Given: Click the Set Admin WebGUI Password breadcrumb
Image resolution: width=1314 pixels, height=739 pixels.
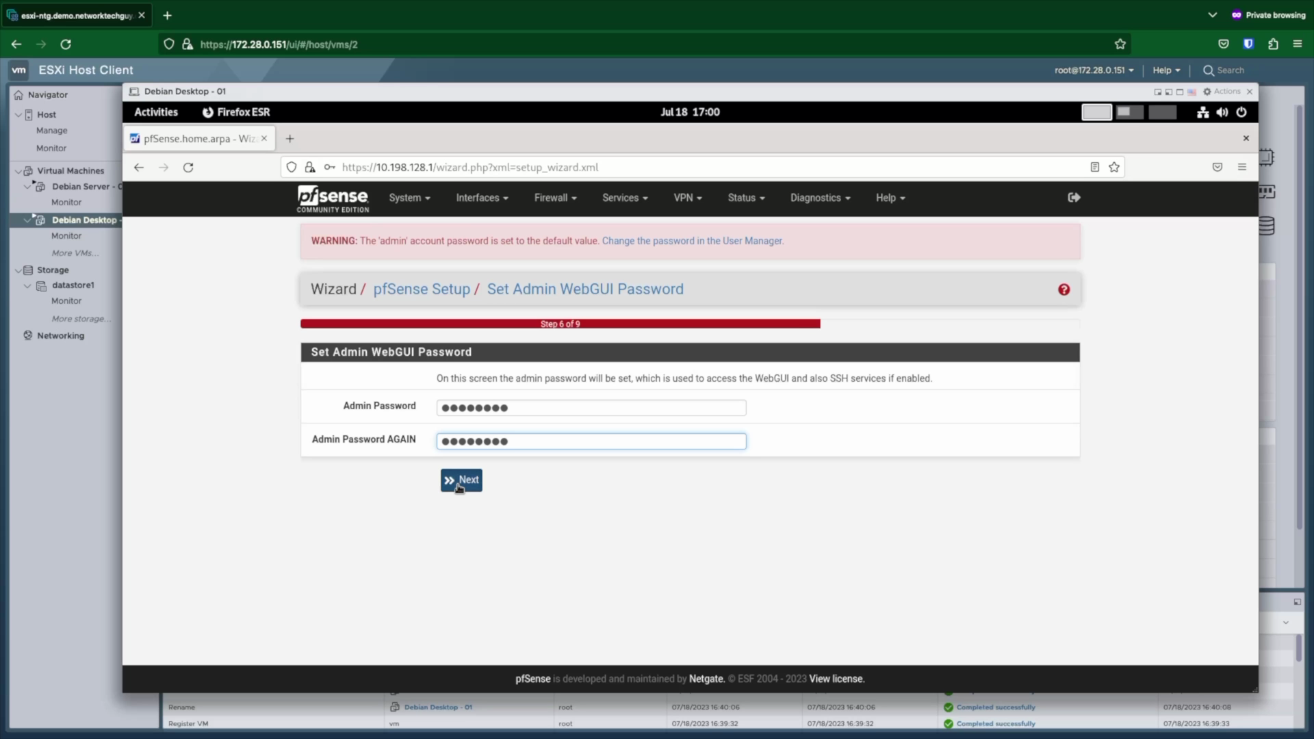Looking at the screenshot, I should coord(585,289).
